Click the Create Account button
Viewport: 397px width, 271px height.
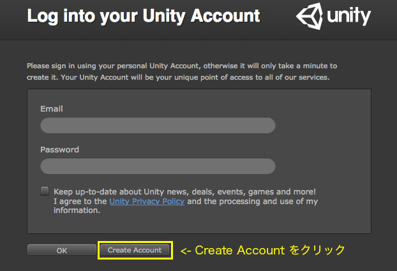(135, 250)
